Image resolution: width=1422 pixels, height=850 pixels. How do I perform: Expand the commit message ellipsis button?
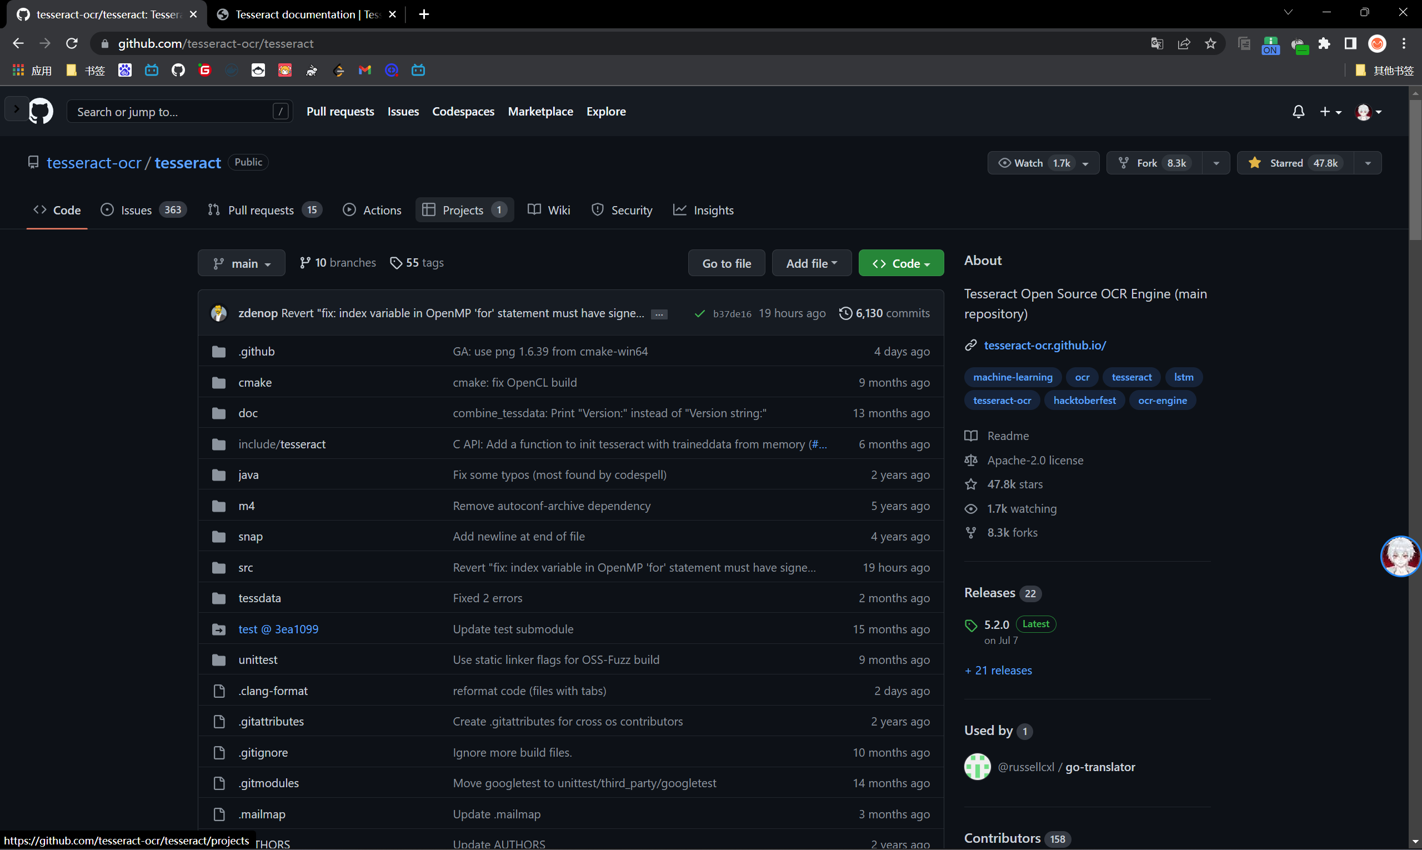(659, 314)
